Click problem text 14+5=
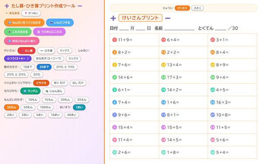262x164 pixels. (174, 140)
